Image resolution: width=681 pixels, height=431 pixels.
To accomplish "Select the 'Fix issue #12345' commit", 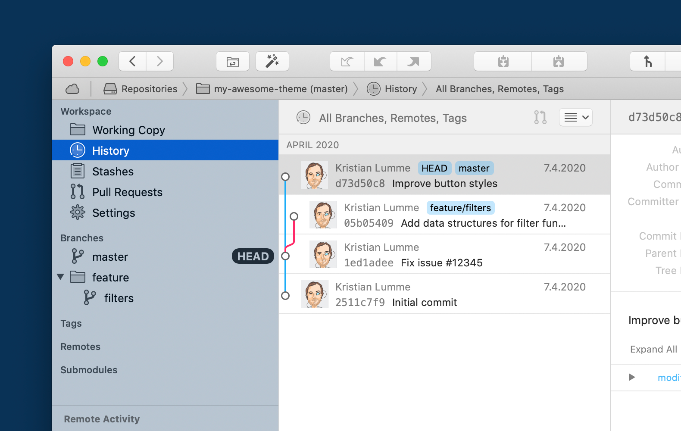I will click(441, 263).
